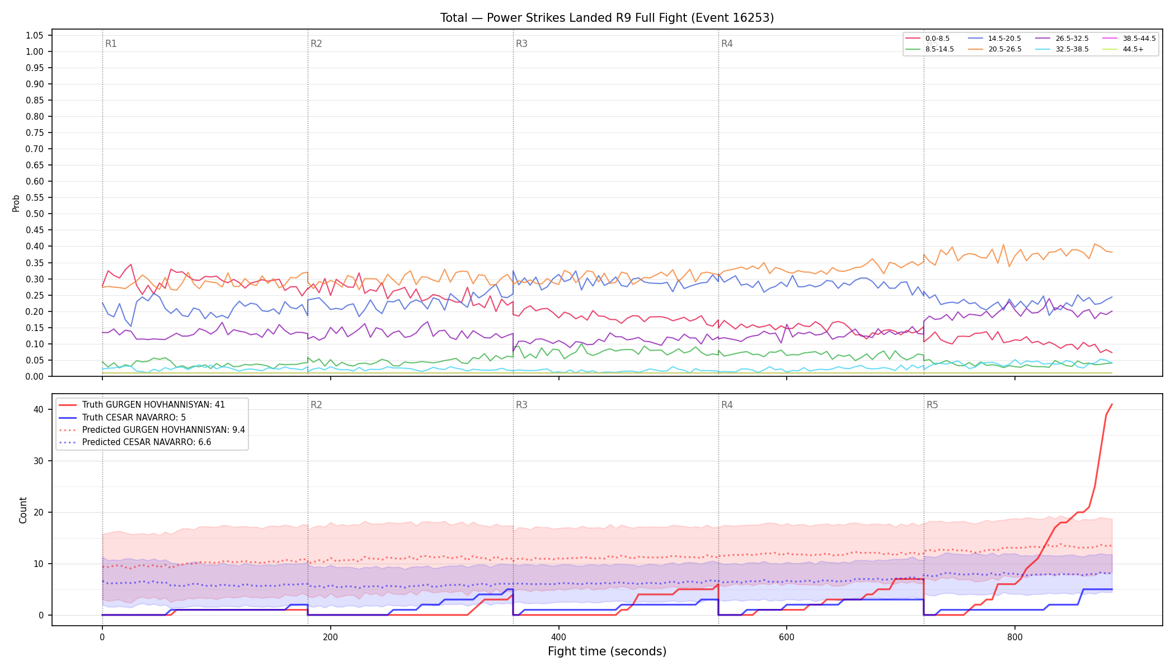Click the 0.50 tick on the Prob axis
Viewport: 1175px width, 671px height.
click(34, 214)
